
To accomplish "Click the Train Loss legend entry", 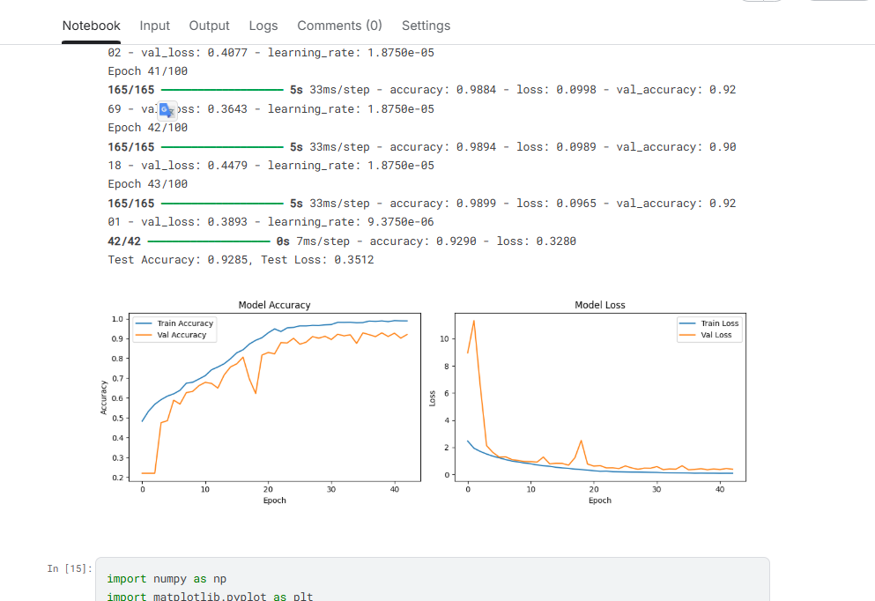I will point(719,323).
